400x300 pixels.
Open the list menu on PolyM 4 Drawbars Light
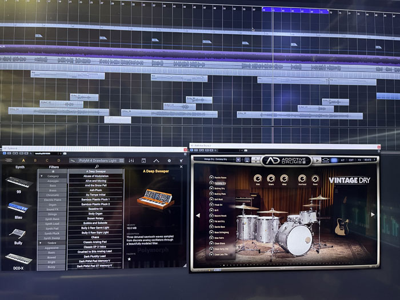pos(122,161)
